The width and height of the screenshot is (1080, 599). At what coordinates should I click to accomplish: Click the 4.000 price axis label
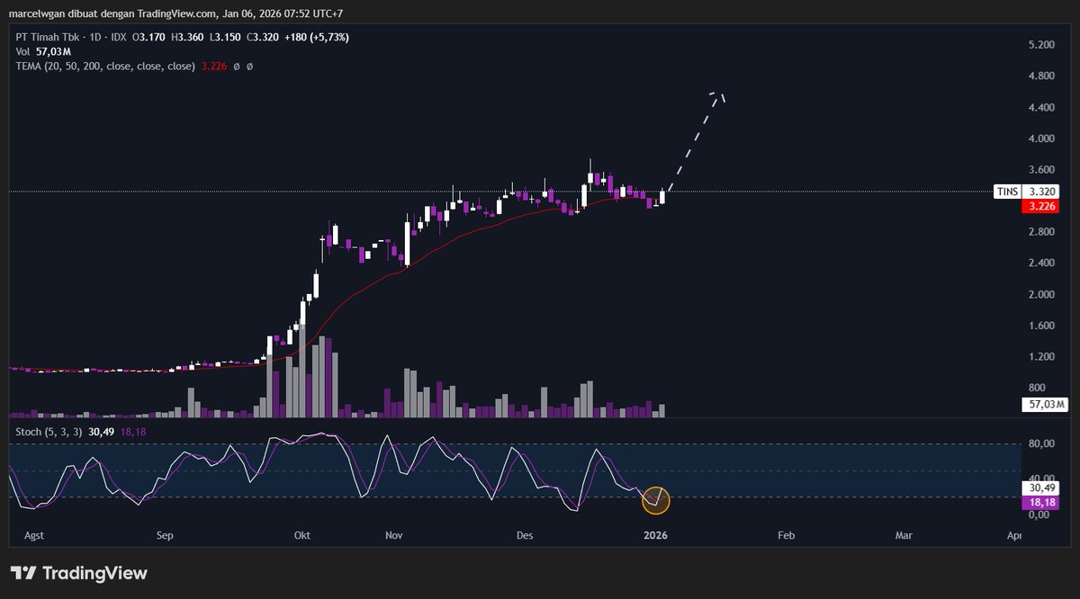coord(1040,139)
